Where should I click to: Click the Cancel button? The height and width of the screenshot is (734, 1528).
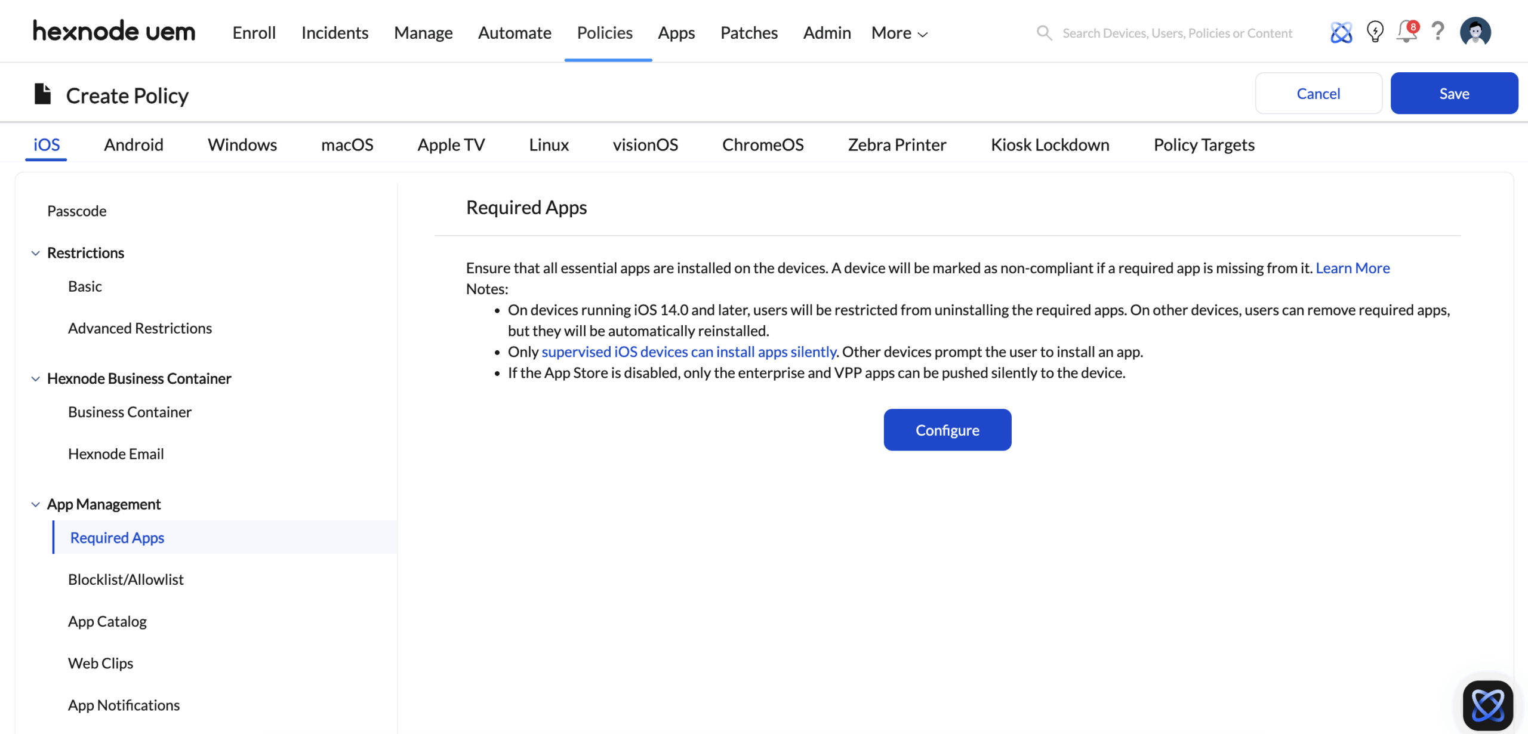1318,93
